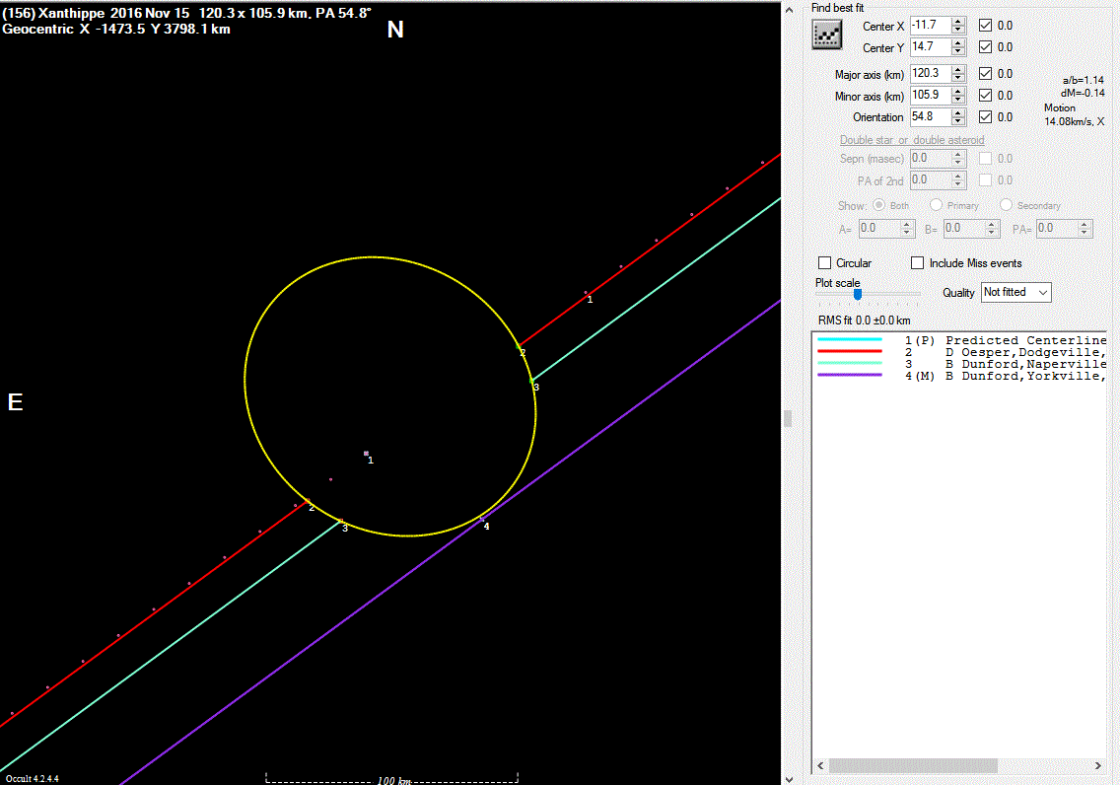Click the 100 km scale bar label
This screenshot has height=785, width=1120.
(x=394, y=780)
